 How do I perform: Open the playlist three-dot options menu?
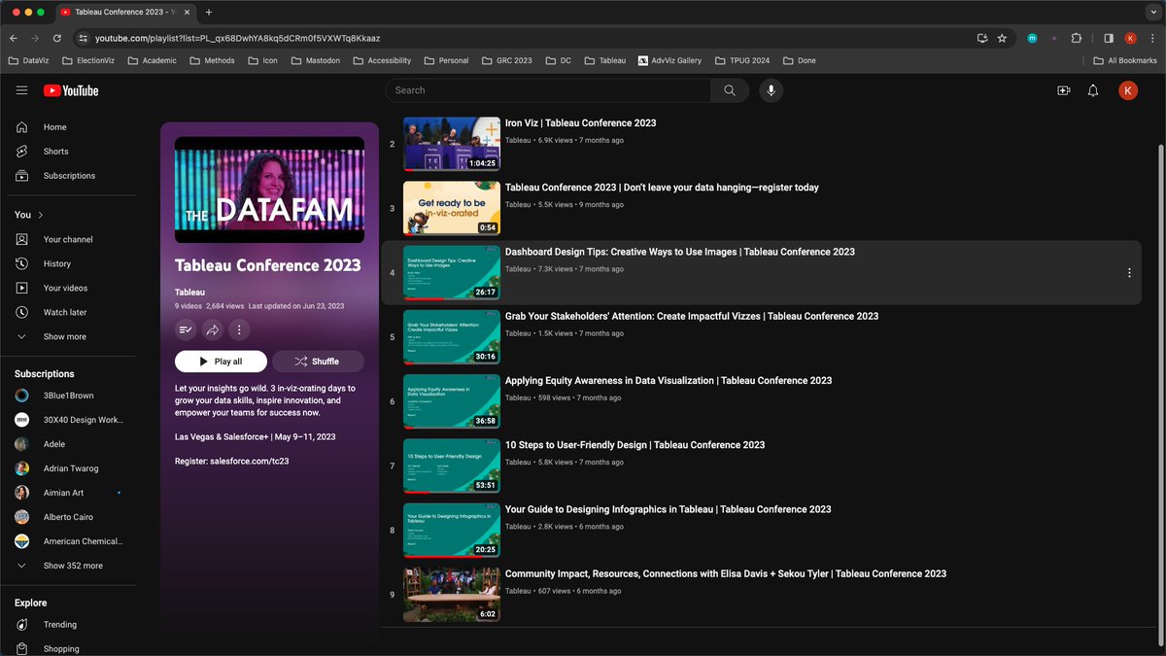click(239, 329)
